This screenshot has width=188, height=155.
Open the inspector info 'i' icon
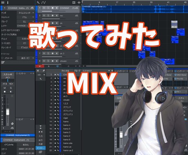8,2
